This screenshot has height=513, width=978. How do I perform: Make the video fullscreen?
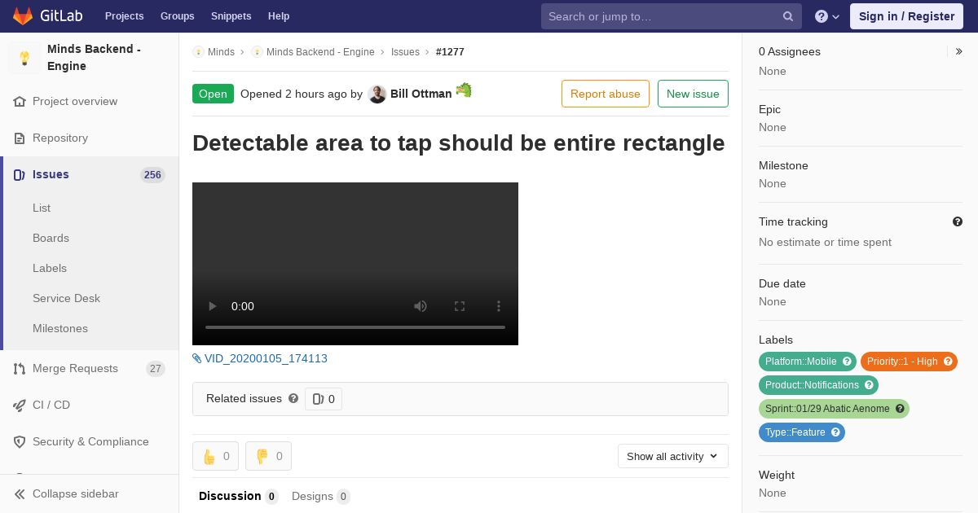460,306
